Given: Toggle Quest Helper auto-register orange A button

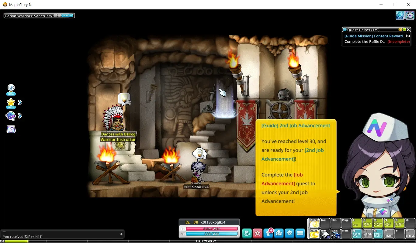Looking at the screenshot, I should 400,30.
